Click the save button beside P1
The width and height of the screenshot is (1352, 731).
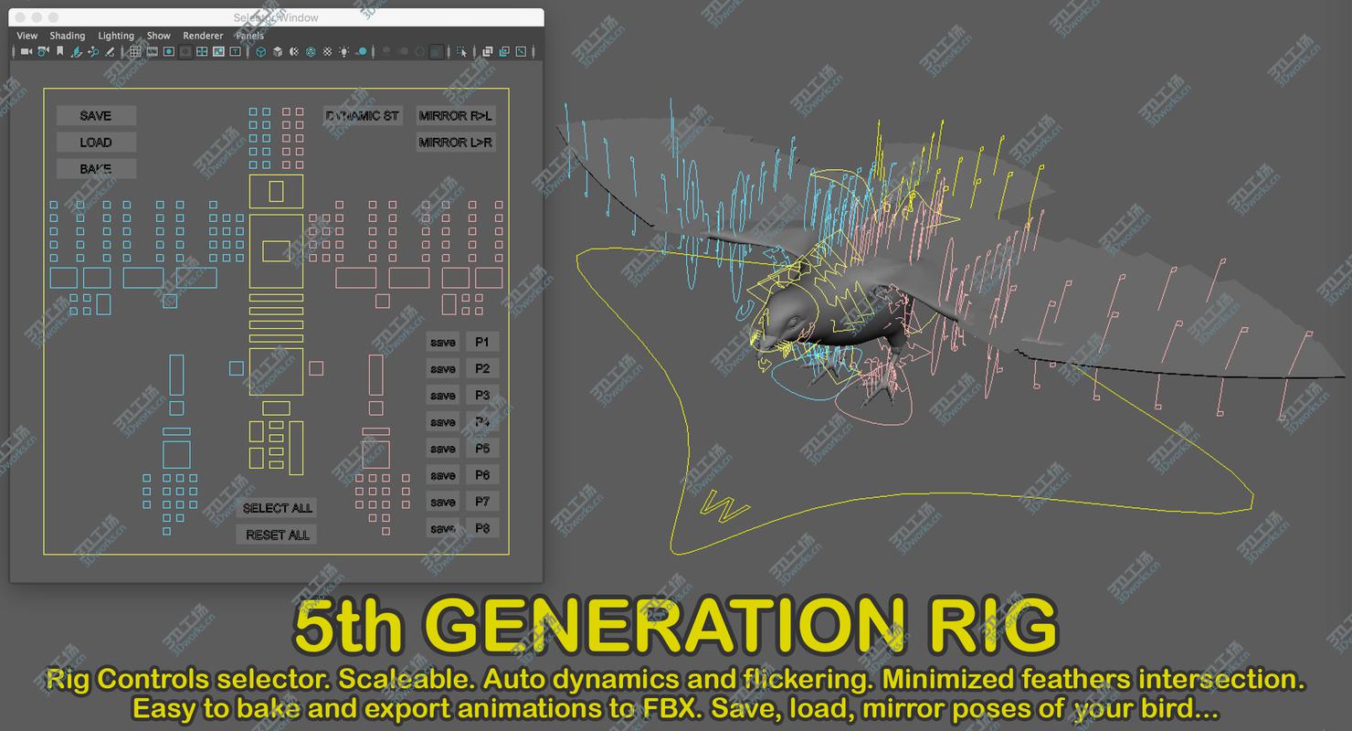(443, 342)
